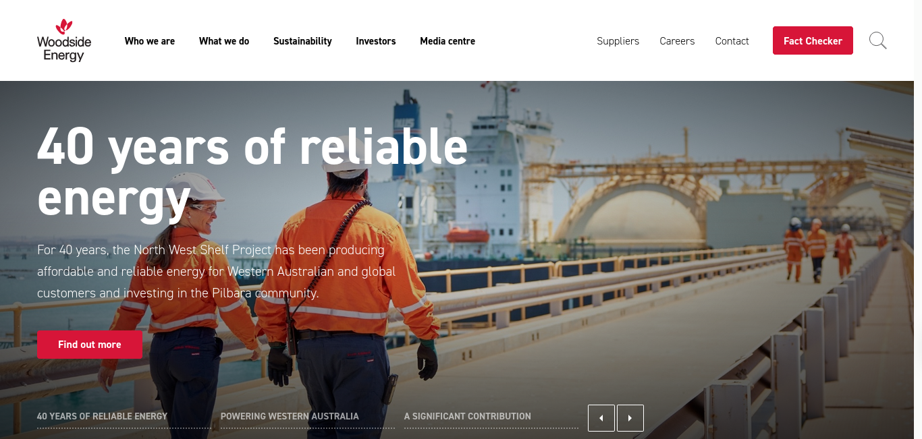Expand the Media centre menu
The image size is (922, 439).
point(448,41)
